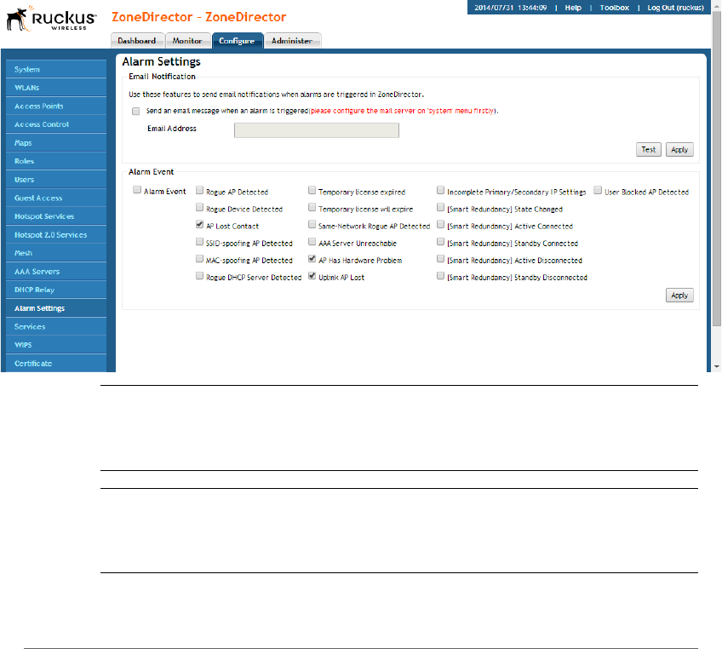The width and height of the screenshot is (722, 649).
Task: Open System in the sidebar
Action: (x=56, y=69)
